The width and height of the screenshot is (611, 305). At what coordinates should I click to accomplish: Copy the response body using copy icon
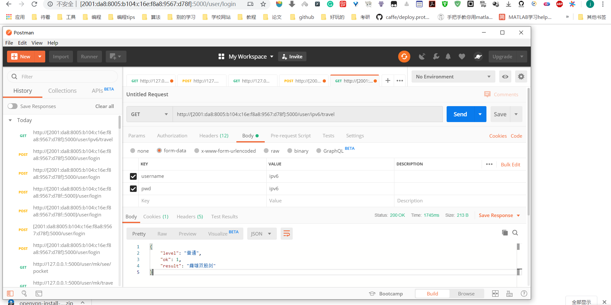click(505, 233)
